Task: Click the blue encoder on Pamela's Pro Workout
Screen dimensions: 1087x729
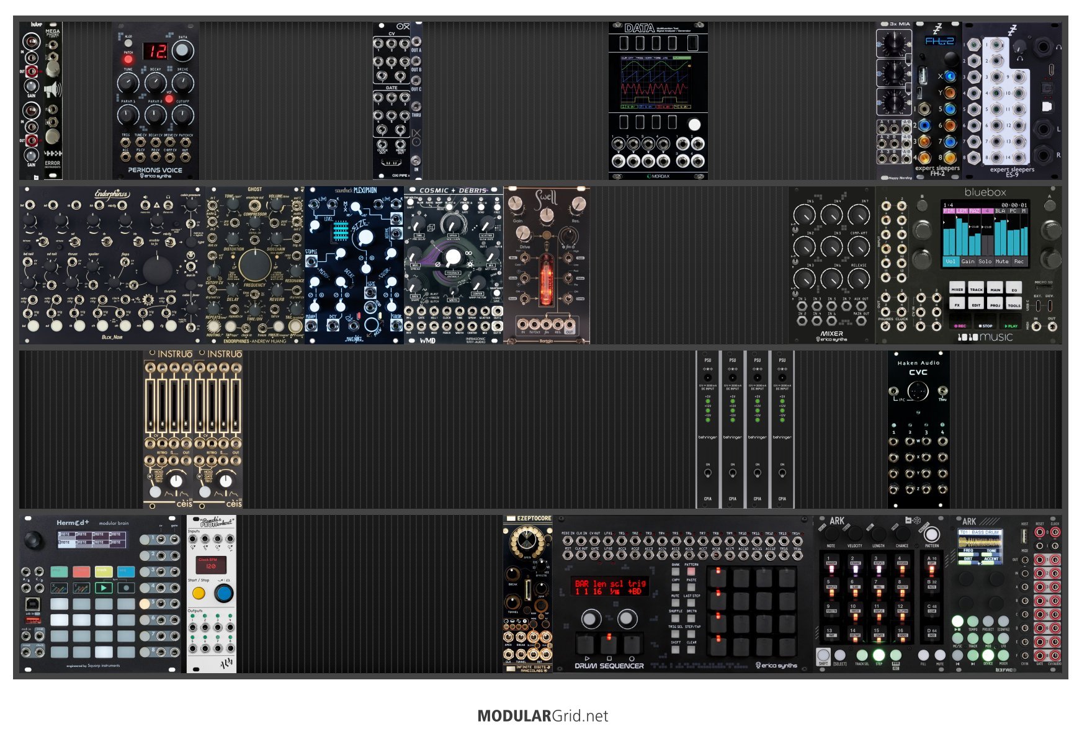Action: (224, 594)
